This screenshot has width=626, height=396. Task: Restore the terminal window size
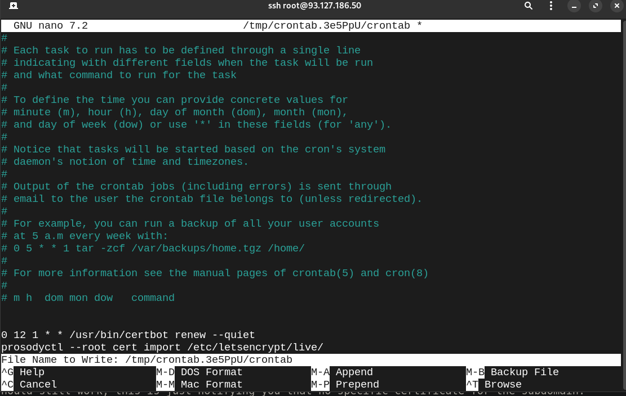coord(595,6)
